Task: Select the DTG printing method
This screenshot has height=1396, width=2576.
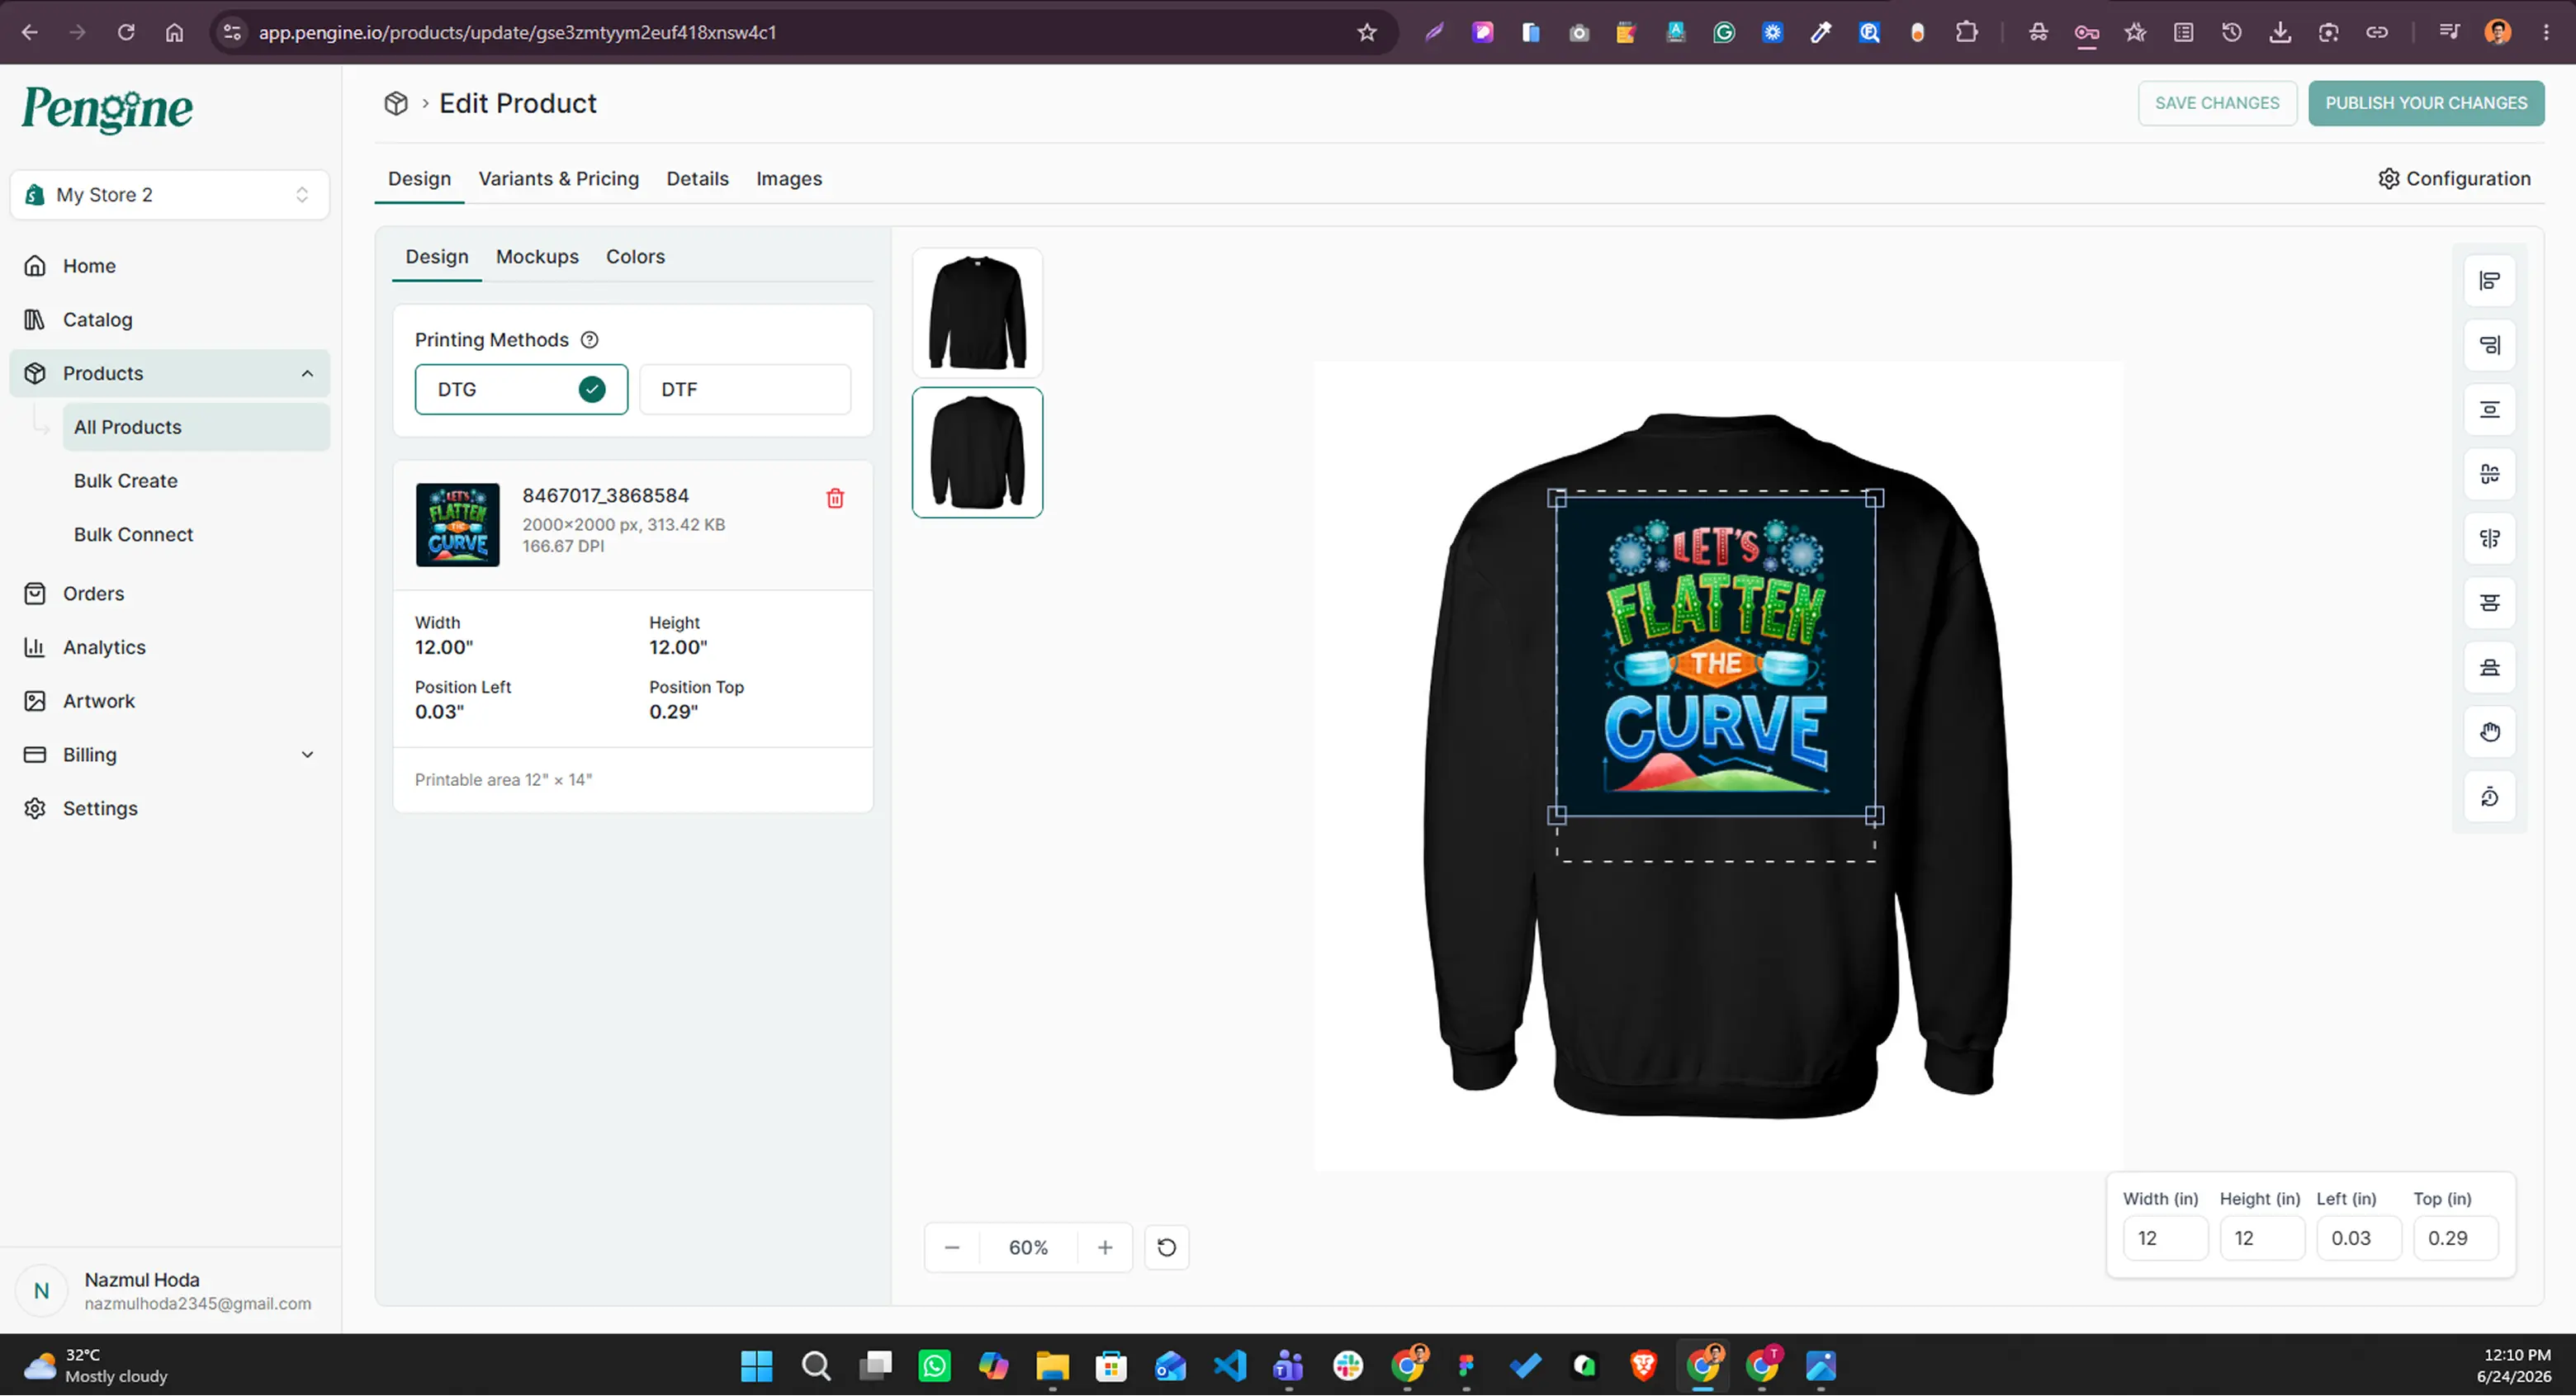Action: click(521, 389)
